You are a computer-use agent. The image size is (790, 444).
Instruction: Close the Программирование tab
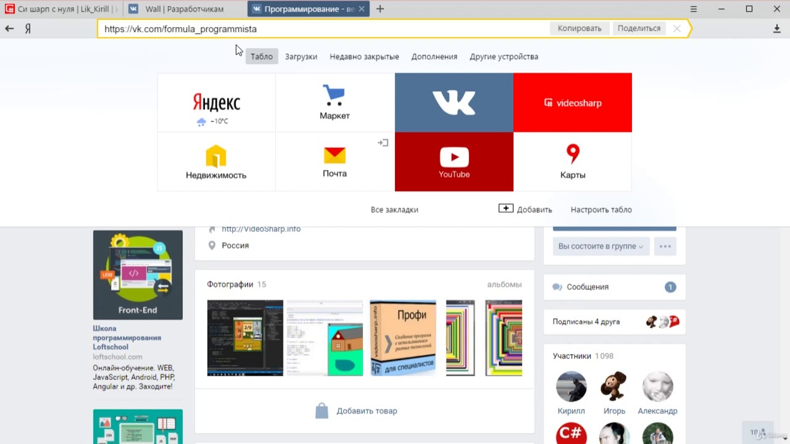(362, 9)
